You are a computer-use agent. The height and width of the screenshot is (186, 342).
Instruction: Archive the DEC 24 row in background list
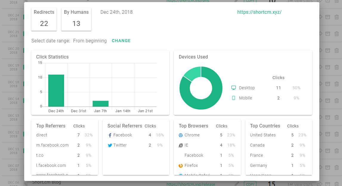pos(328,17)
